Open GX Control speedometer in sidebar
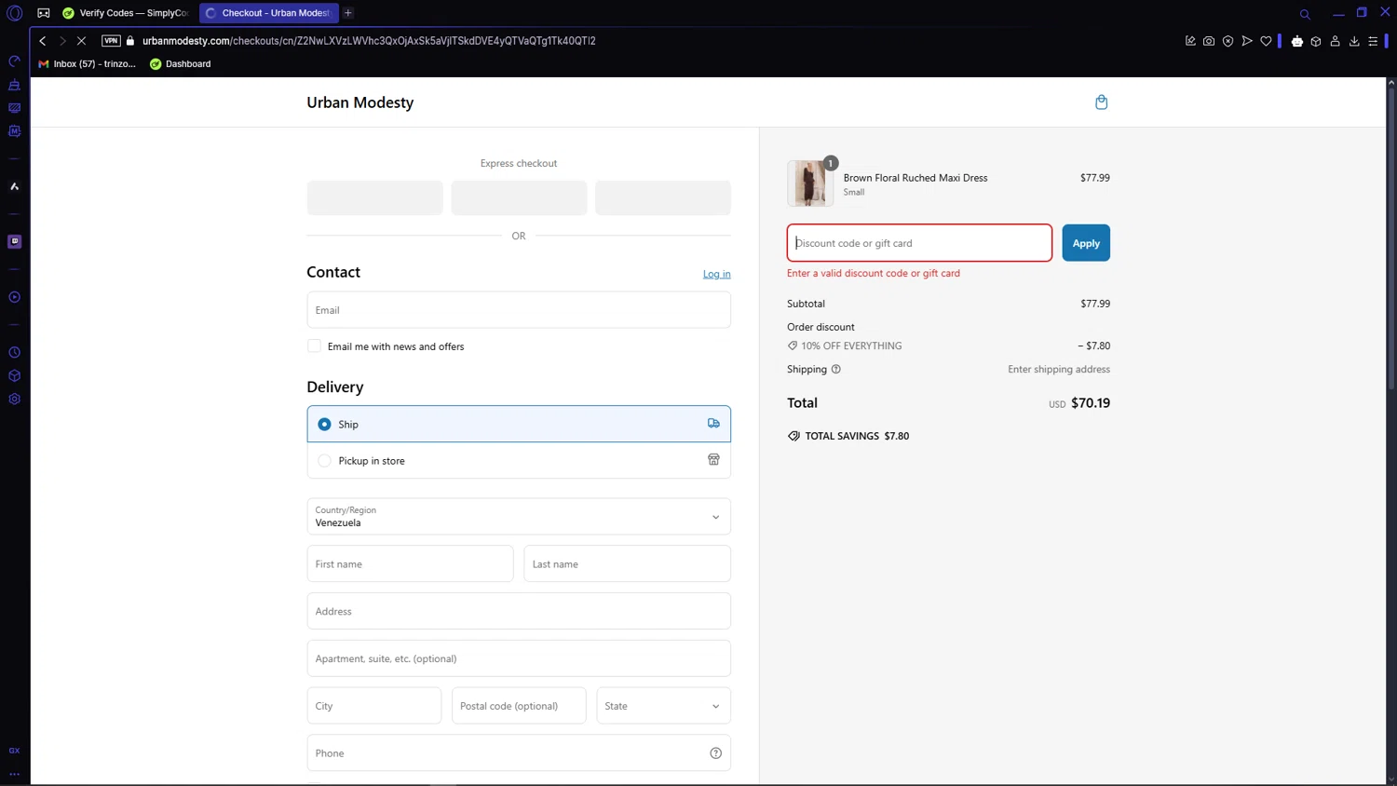Viewport: 1397px width, 786px height. [14, 61]
